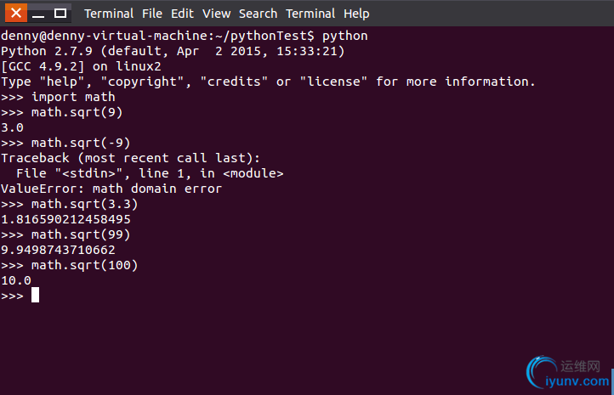The height and width of the screenshot is (395, 614).
Task: Click the math.sqrt(100) command line
Action: (70, 265)
